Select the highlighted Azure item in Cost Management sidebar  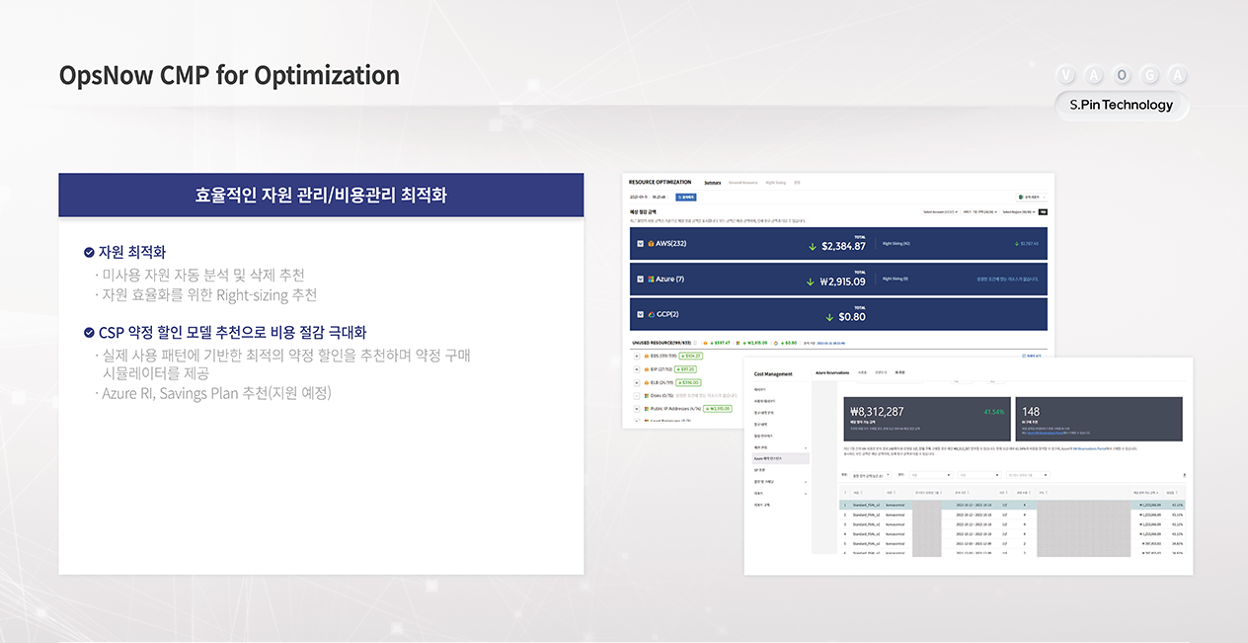pos(781,458)
